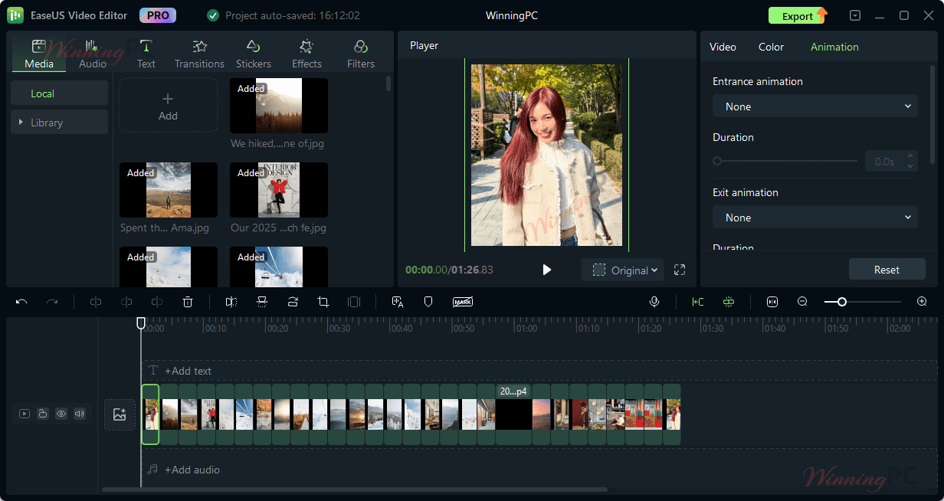The image size is (944, 501).
Task: Toggle the video track lock
Action: coord(43,414)
